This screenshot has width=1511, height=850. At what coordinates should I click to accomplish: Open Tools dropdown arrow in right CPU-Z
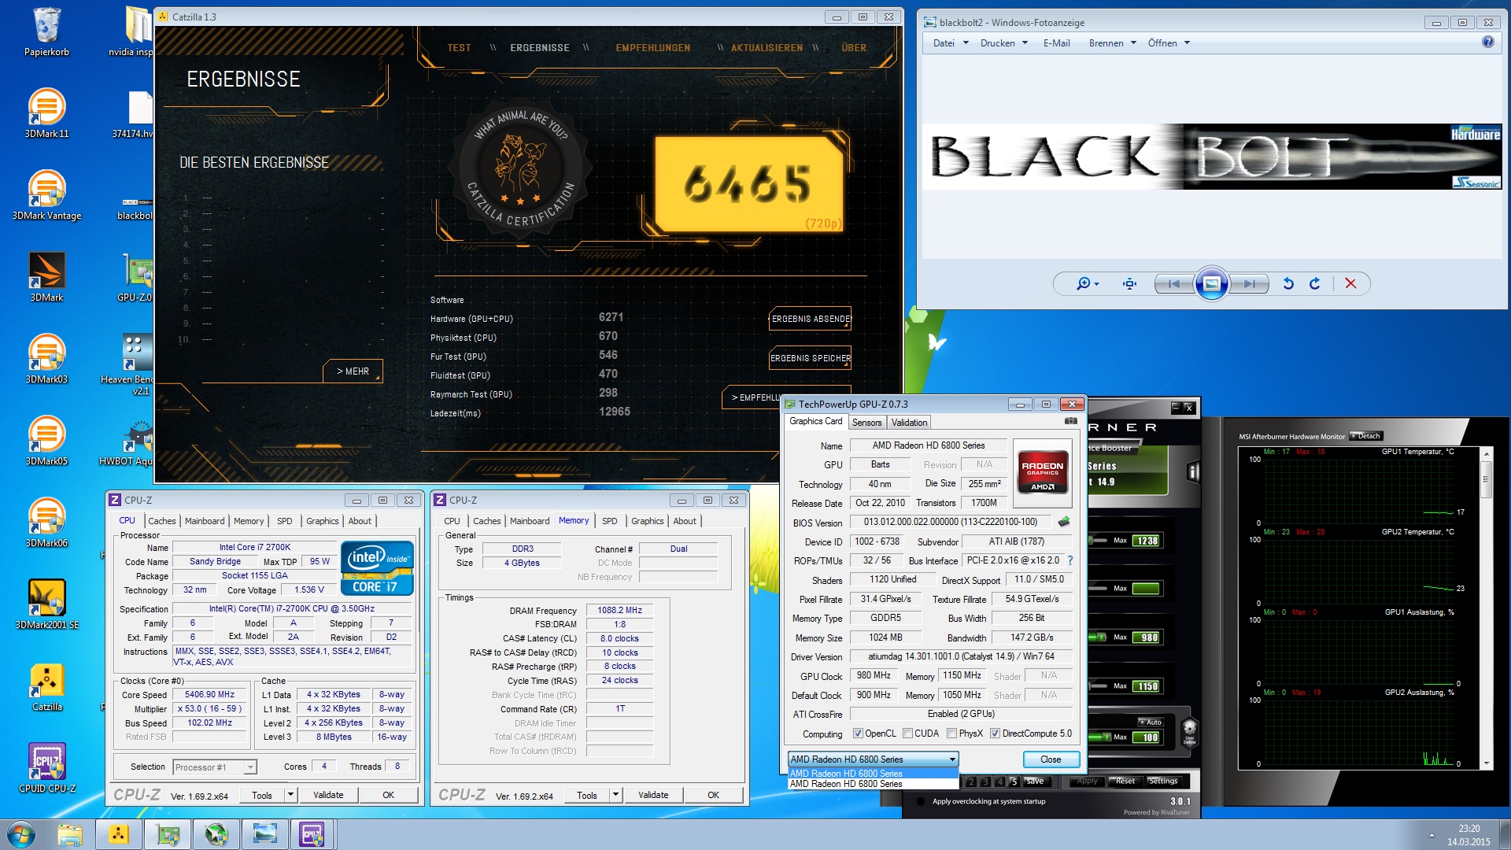615,795
